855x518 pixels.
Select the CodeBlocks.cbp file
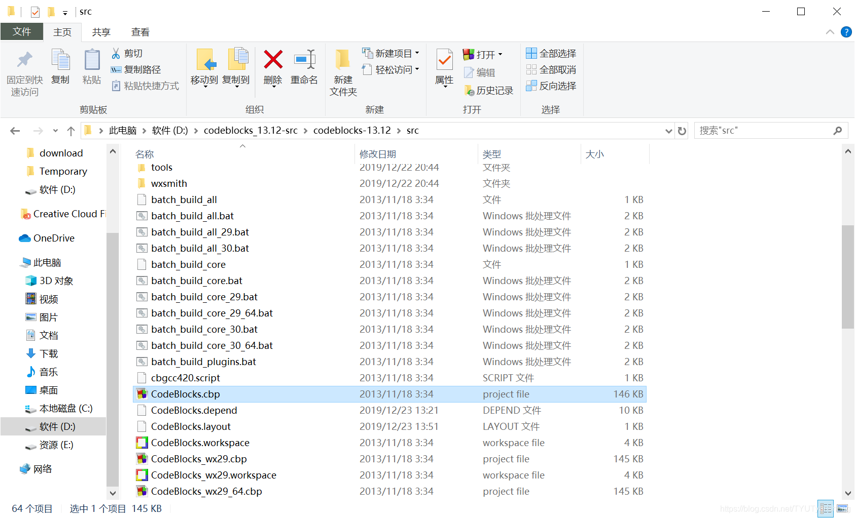tap(389, 394)
